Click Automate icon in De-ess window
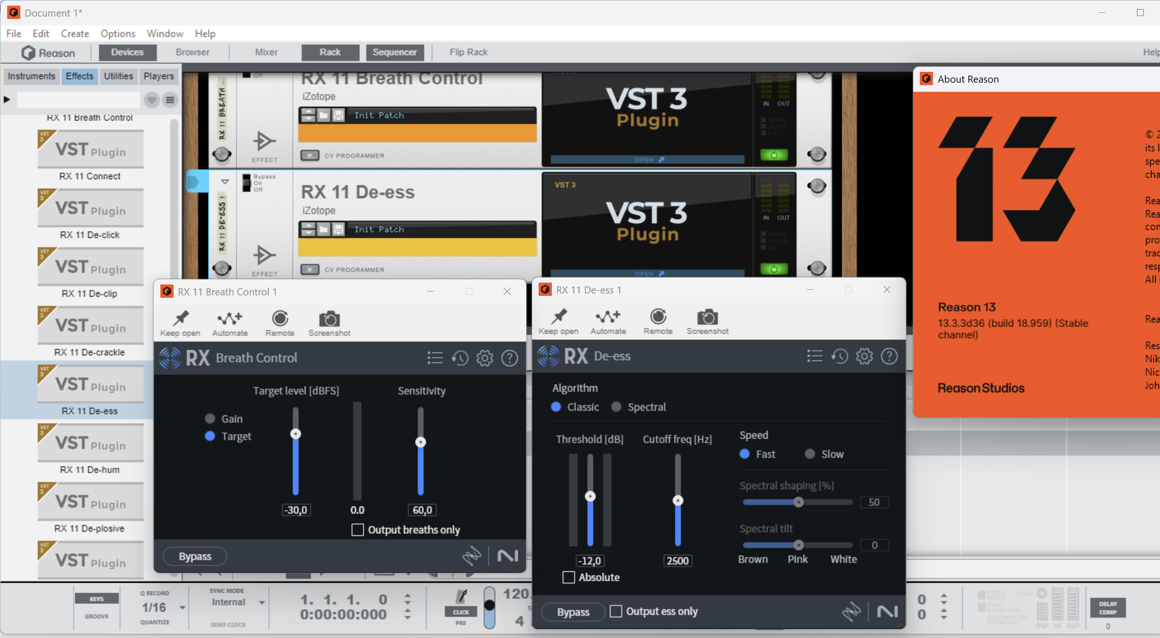 pos(608,317)
